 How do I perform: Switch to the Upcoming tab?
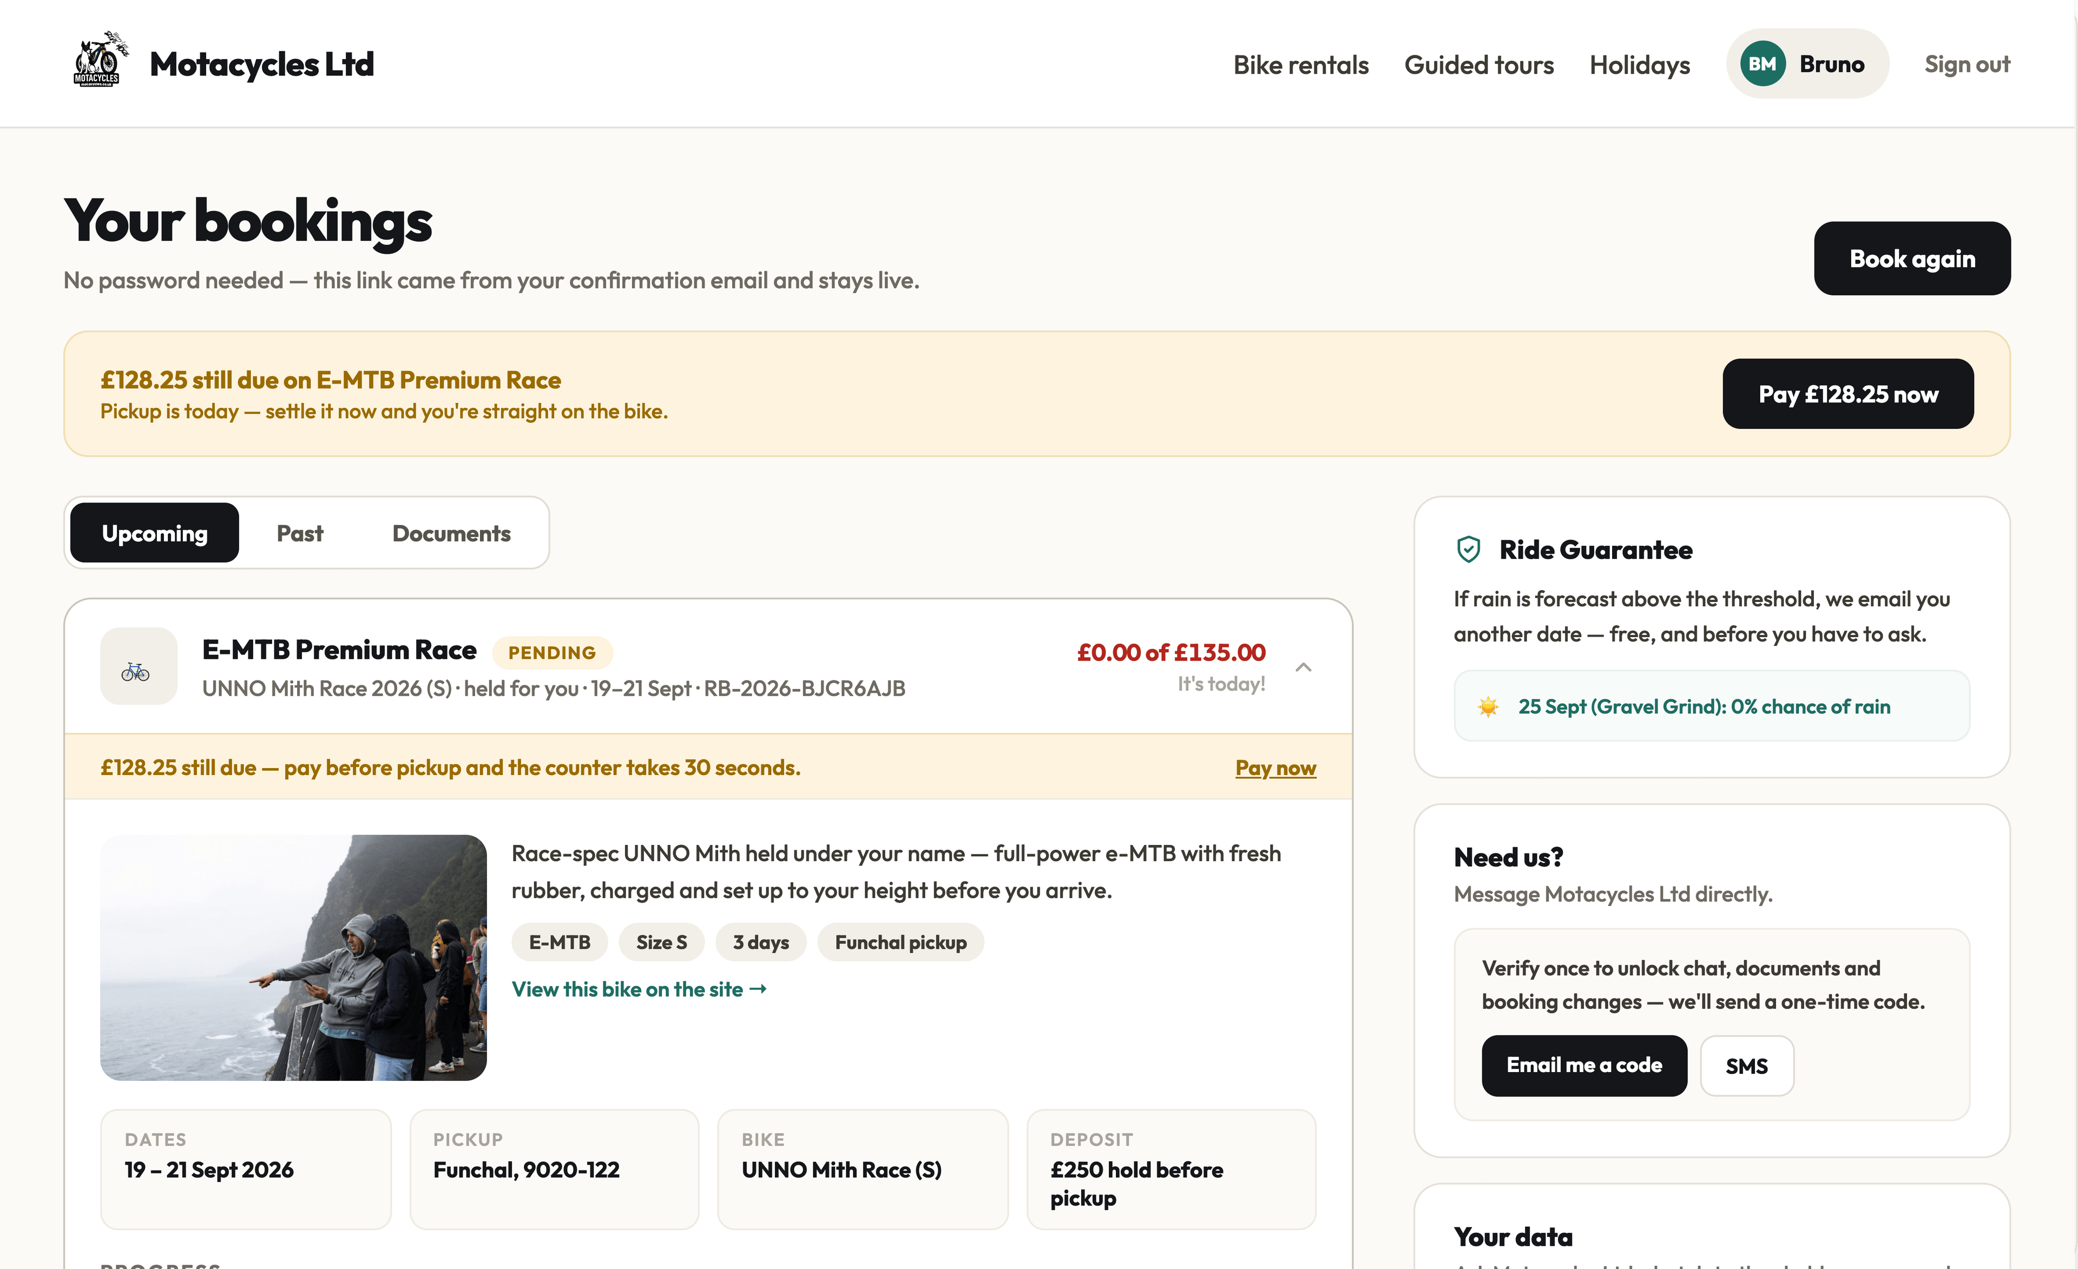tap(154, 533)
